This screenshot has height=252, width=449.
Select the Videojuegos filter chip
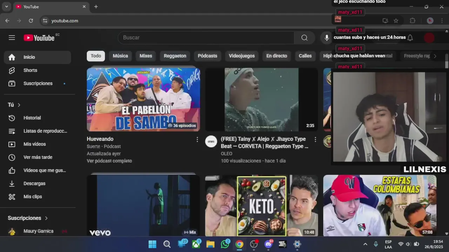[x=242, y=56]
